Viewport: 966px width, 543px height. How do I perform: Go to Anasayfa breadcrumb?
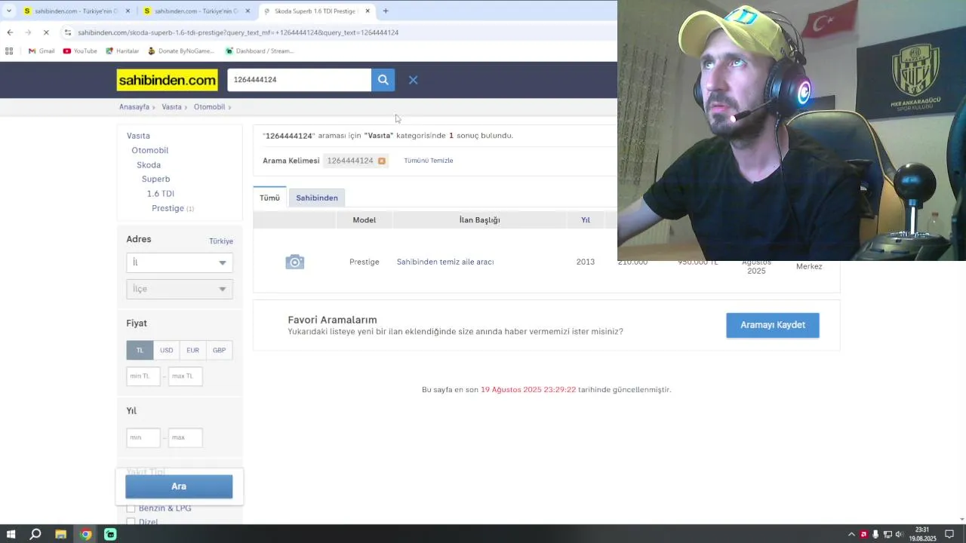(x=134, y=107)
